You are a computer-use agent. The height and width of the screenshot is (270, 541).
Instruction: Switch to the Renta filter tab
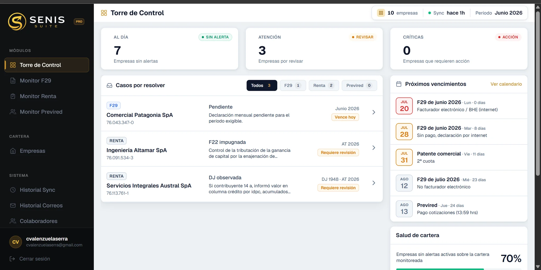324,85
